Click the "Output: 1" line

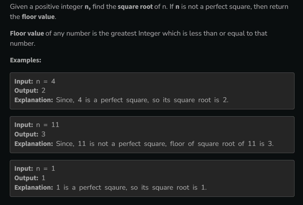(30, 178)
